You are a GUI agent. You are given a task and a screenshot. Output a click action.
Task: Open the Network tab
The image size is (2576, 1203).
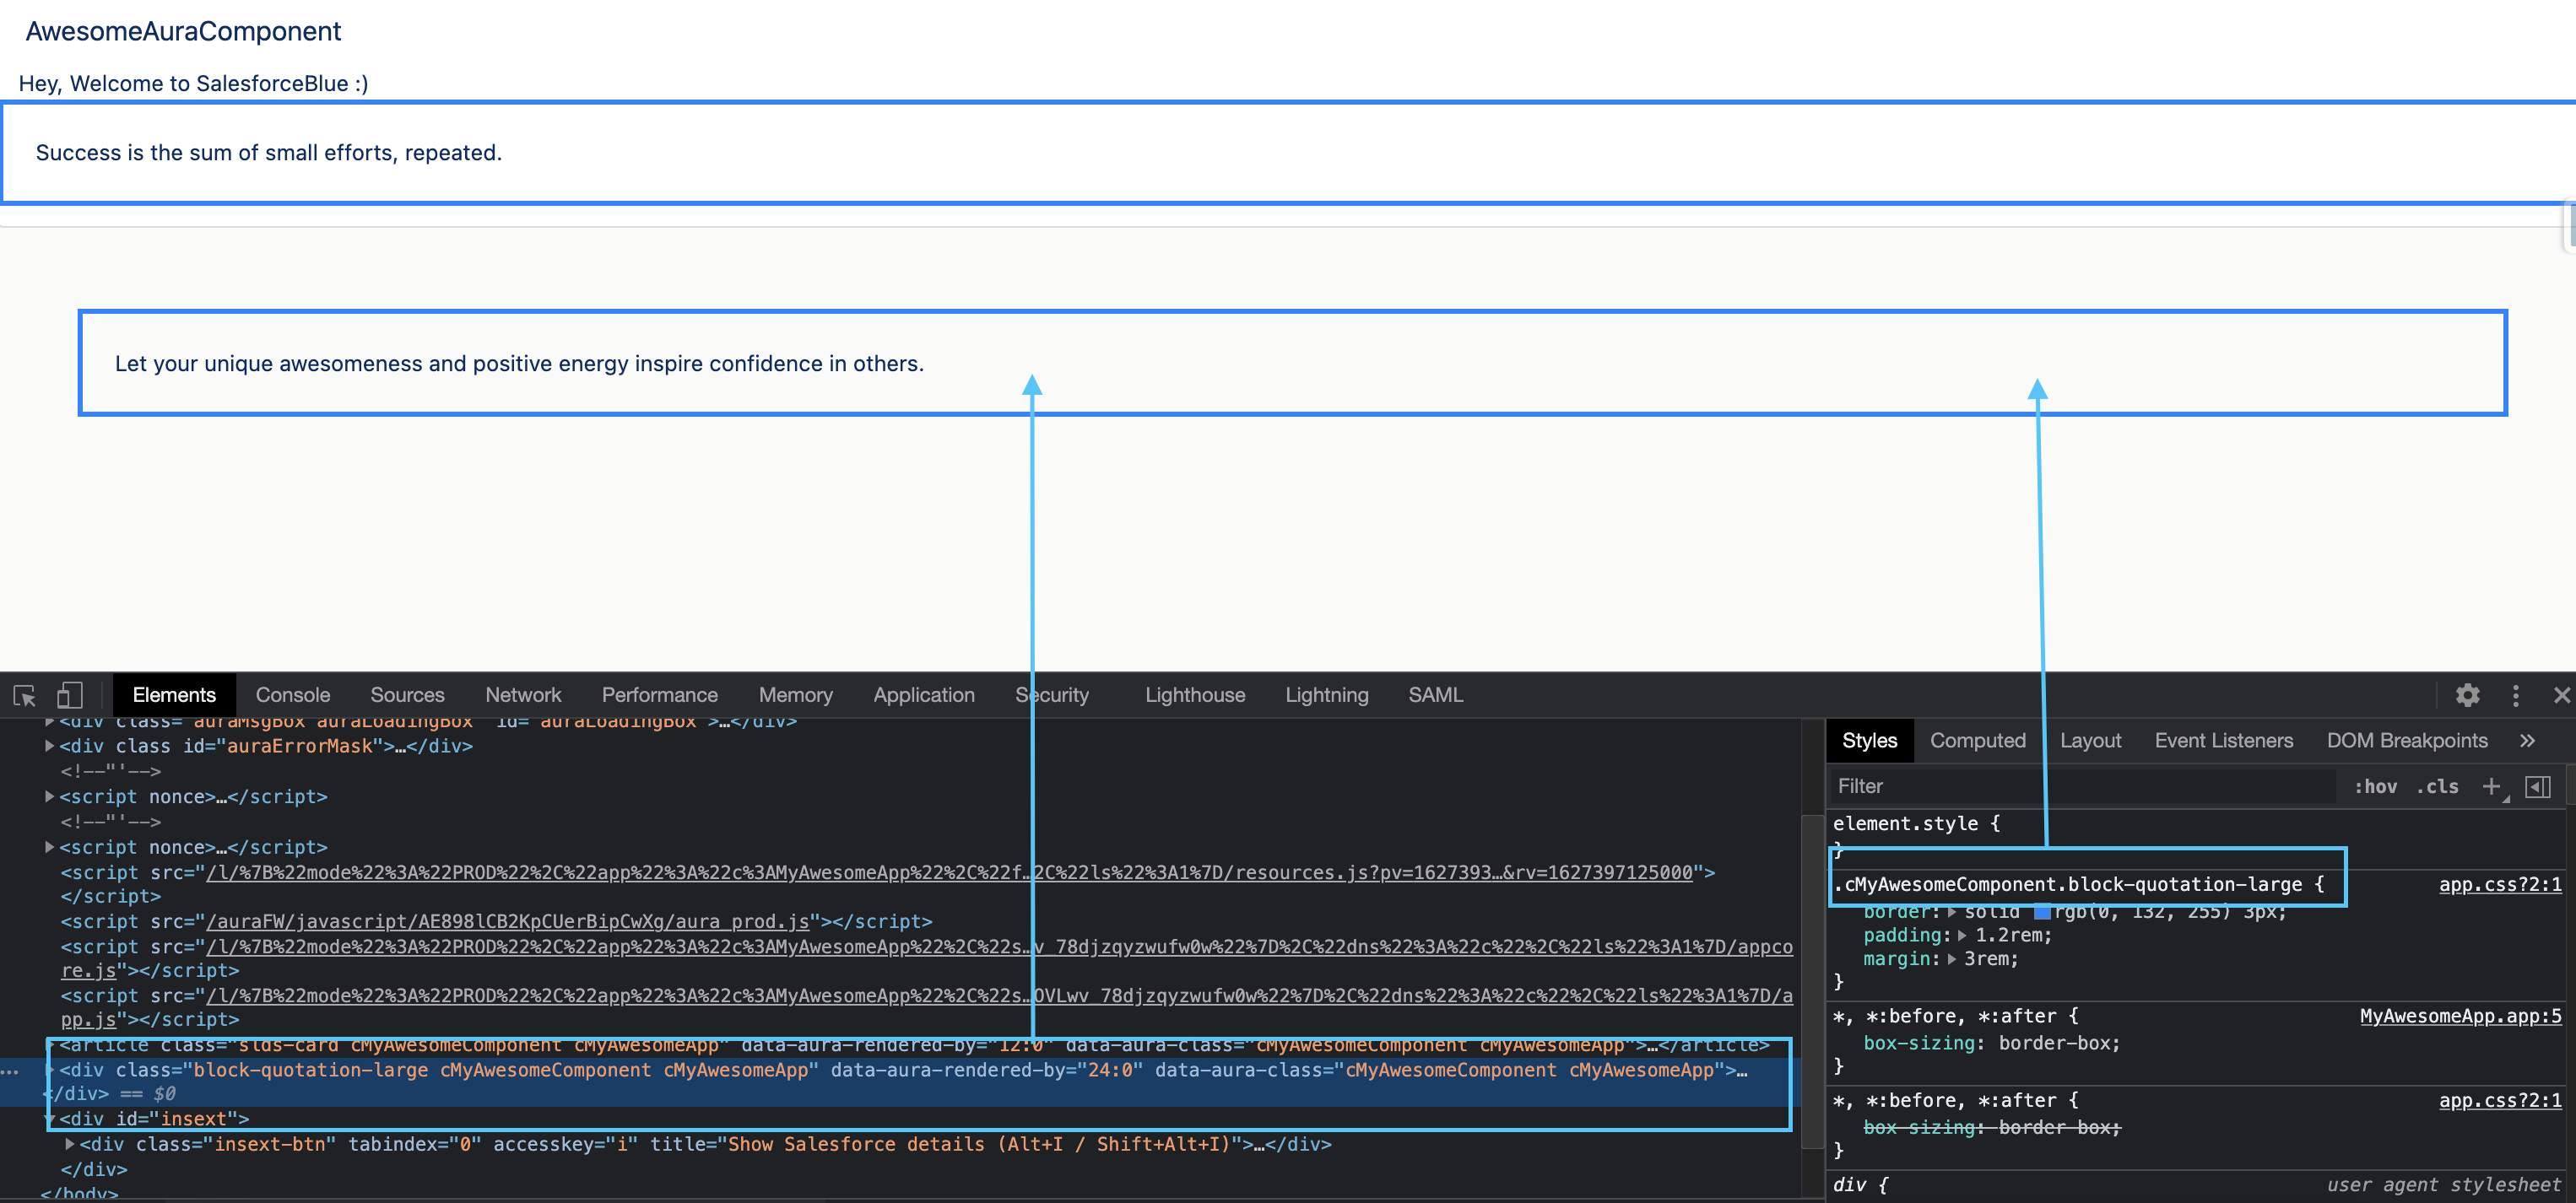click(523, 694)
